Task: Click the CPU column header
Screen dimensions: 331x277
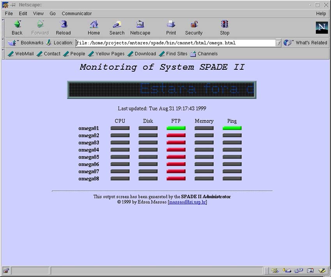Action: (120, 121)
